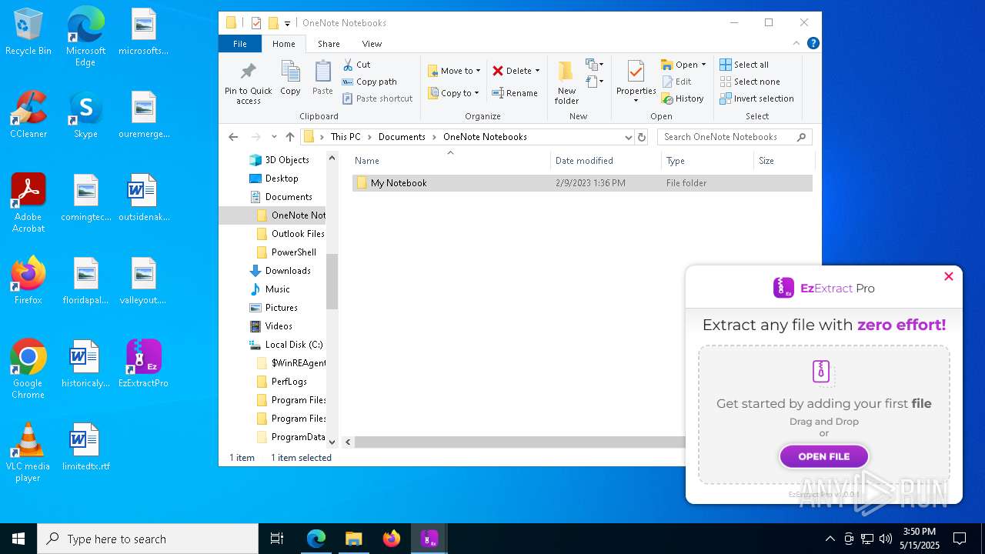Click Copy path command
The width and height of the screenshot is (985, 554).
[x=369, y=82]
